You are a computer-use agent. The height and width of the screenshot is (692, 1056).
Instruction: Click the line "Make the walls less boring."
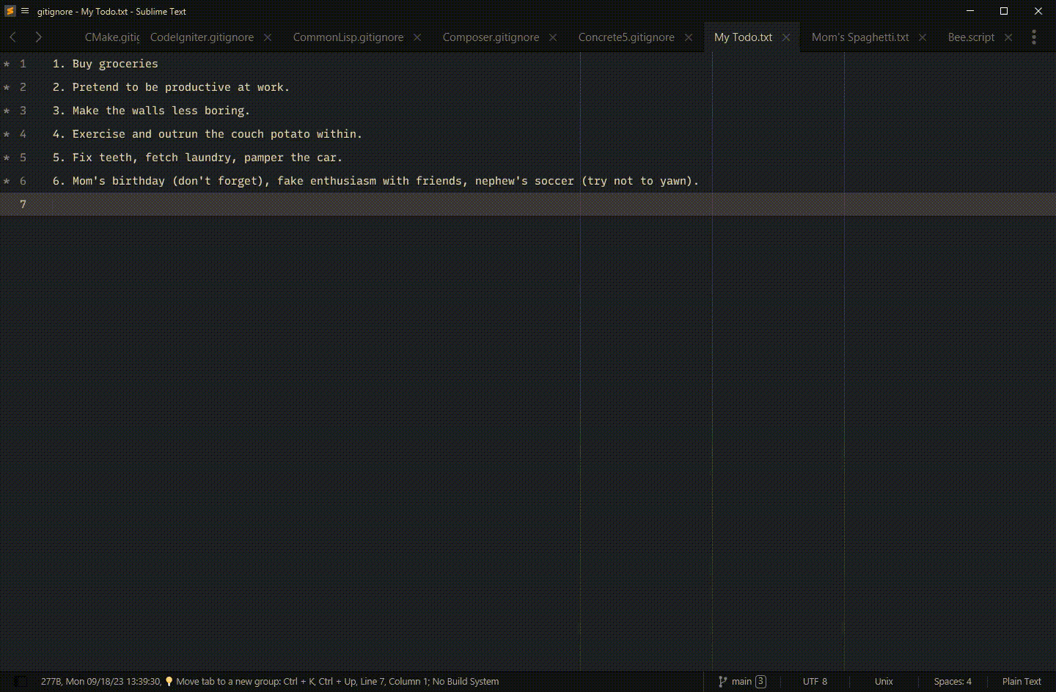tap(161, 111)
